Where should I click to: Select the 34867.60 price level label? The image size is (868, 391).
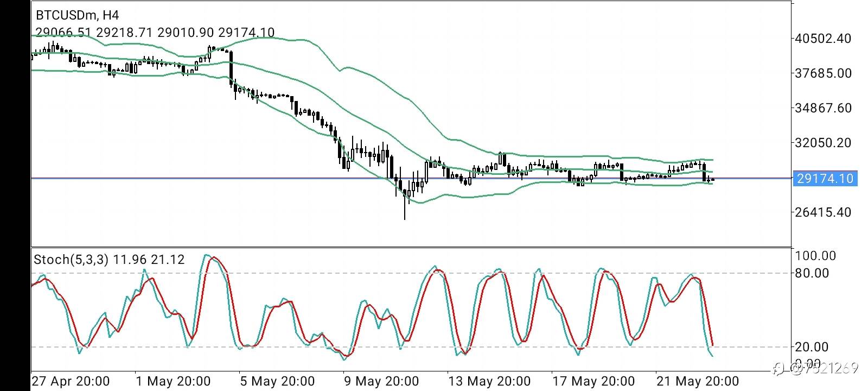click(x=823, y=108)
